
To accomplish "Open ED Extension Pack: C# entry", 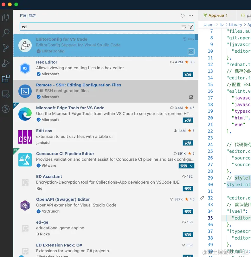I will pyautogui.click(x=106, y=248).
